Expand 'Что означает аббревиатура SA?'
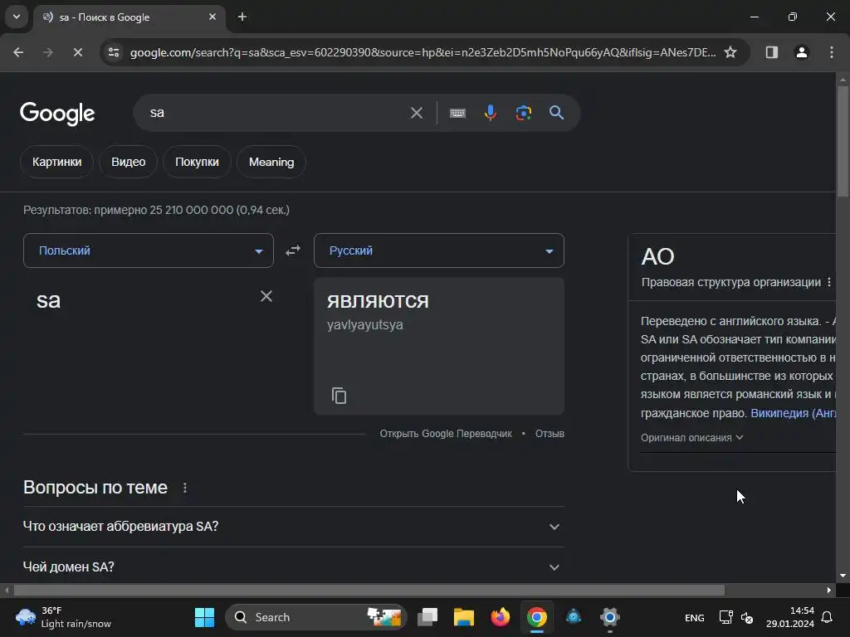 (293, 527)
